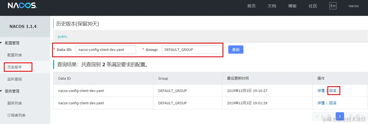Viewport: 368px width, 124px height.
Task: Focus the Group input field
Action: (192, 50)
